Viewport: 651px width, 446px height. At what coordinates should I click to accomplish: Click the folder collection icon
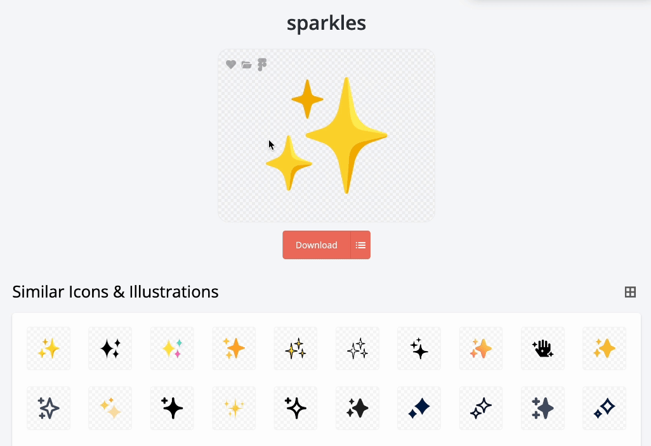click(246, 65)
